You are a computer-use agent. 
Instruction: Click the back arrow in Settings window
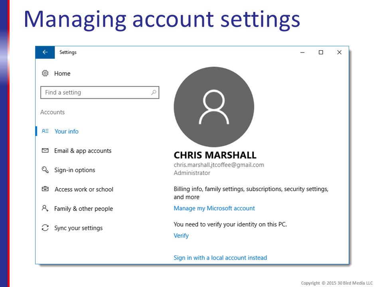(45, 52)
